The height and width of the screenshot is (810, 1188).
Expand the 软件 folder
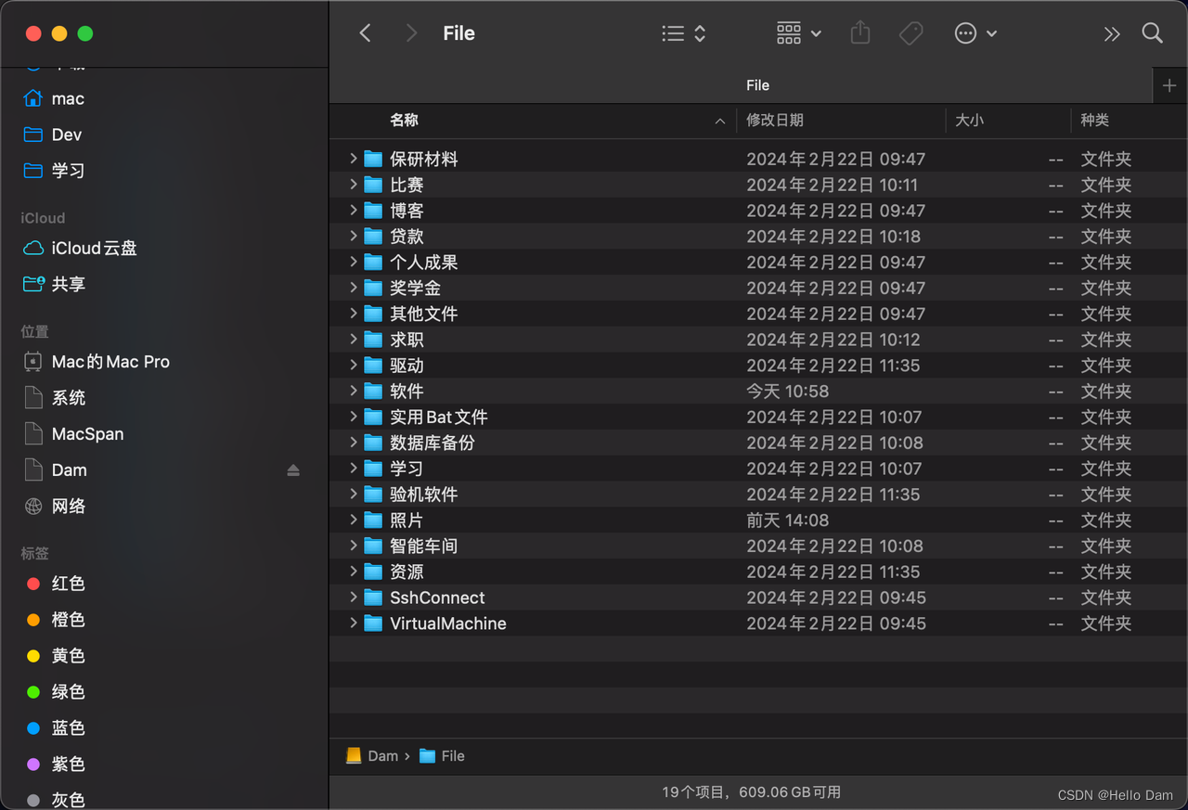click(354, 391)
